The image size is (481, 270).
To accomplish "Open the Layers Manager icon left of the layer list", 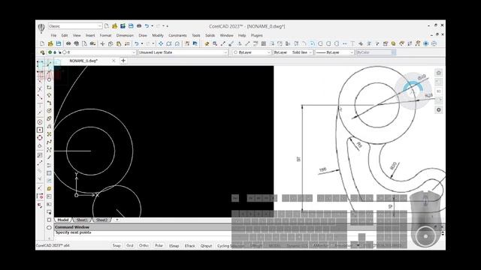I will [x=42, y=52].
